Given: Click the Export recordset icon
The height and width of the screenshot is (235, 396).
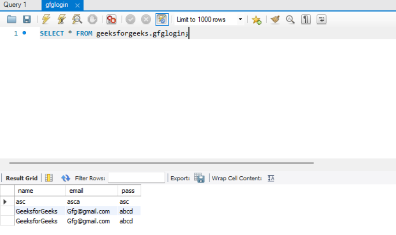Looking at the screenshot, I should [x=199, y=178].
